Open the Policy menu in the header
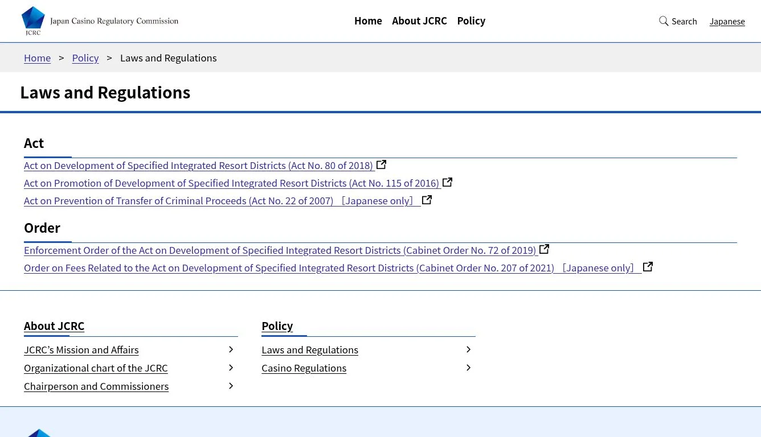This screenshot has height=437, width=761. click(471, 20)
